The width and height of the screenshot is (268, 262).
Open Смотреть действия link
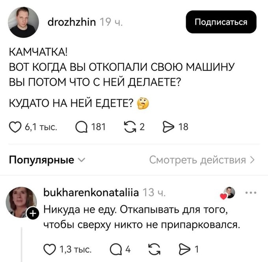pyautogui.click(x=202, y=160)
